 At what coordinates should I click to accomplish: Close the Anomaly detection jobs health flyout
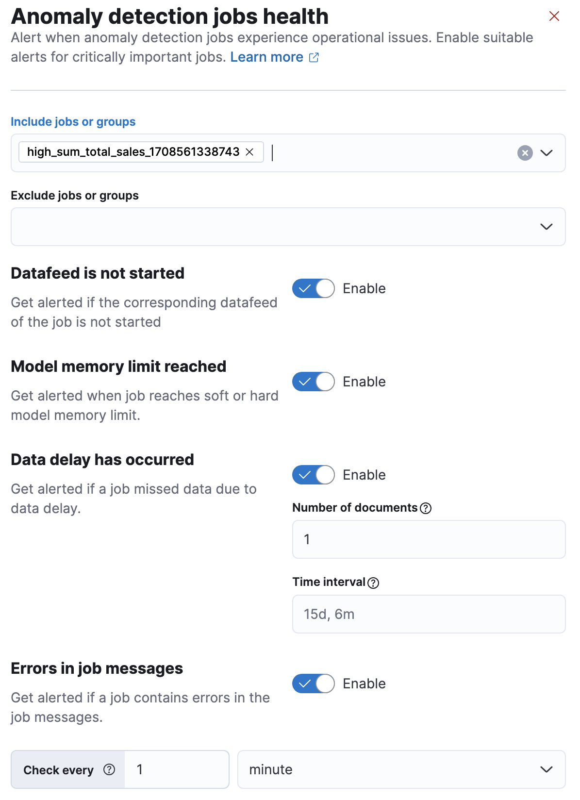(x=554, y=16)
